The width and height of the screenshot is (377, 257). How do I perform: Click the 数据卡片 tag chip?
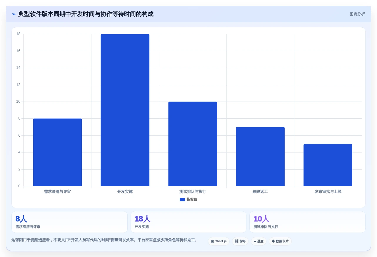click(280, 241)
